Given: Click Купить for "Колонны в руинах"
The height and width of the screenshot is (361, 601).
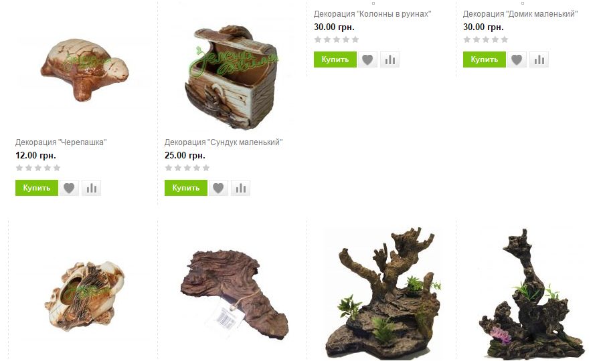Looking at the screenshot, I should [335, 59].
